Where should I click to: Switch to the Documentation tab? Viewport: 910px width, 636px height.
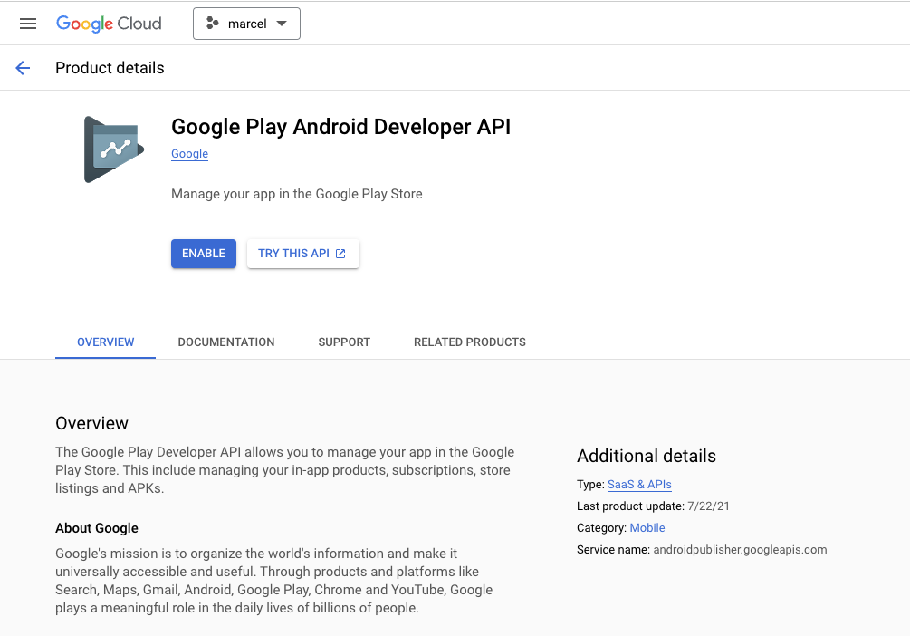[226, 342]
